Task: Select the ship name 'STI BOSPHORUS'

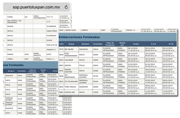Action: pos(70,76)
